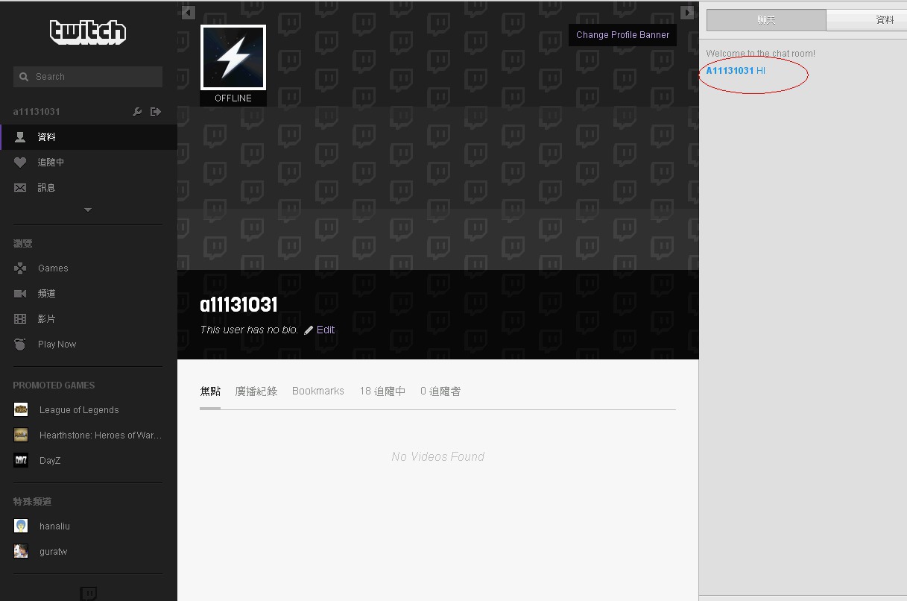The image size is (907, 601).
Task: Click the OFFLINE status label
Action: point(233,98)
